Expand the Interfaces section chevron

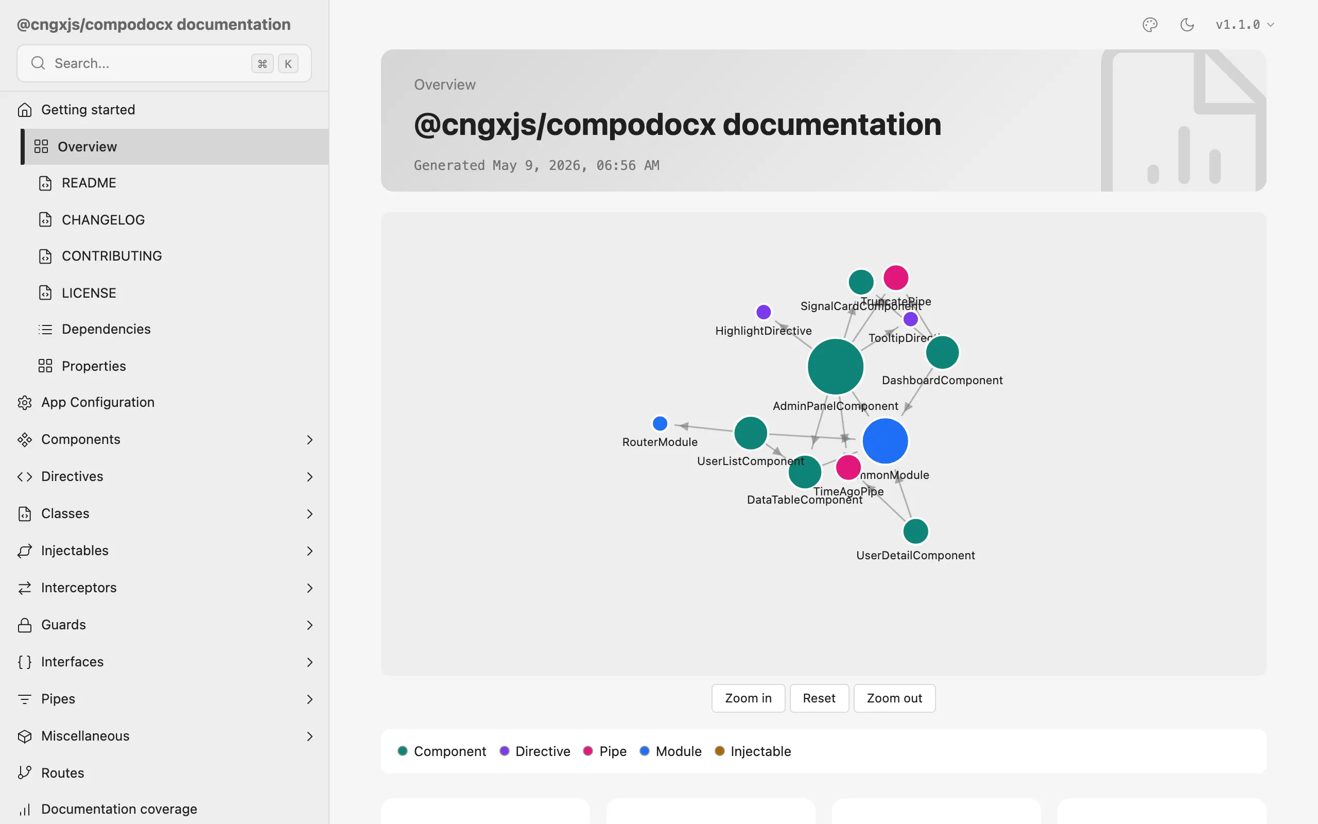click(x=309, y=662)
